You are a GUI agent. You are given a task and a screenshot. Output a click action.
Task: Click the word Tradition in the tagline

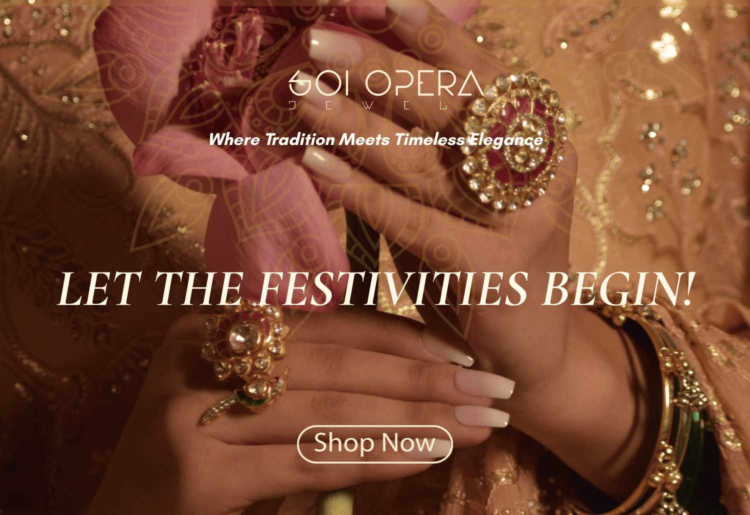299,139
